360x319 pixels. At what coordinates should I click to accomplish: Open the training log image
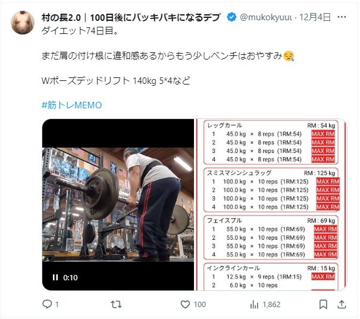click(x=271, y=205)
